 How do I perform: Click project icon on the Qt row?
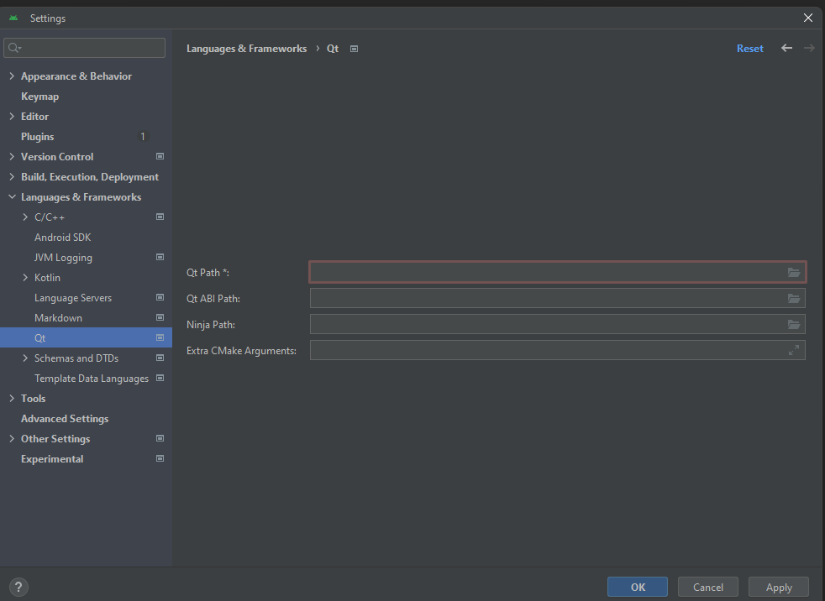pyautogui.click(x=160, y=337)
